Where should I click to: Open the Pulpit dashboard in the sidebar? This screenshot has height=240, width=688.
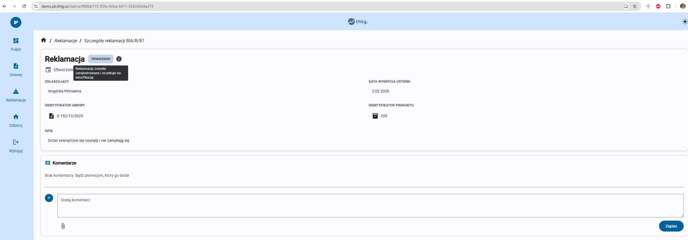[16, 44]
